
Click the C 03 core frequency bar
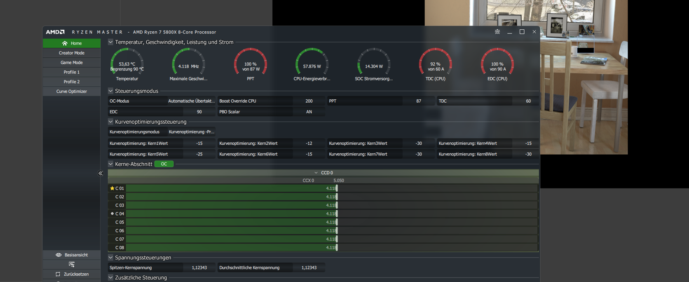tap(332, 205)
